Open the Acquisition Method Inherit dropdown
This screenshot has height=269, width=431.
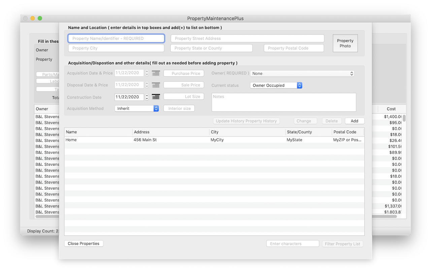pos(136,109)
